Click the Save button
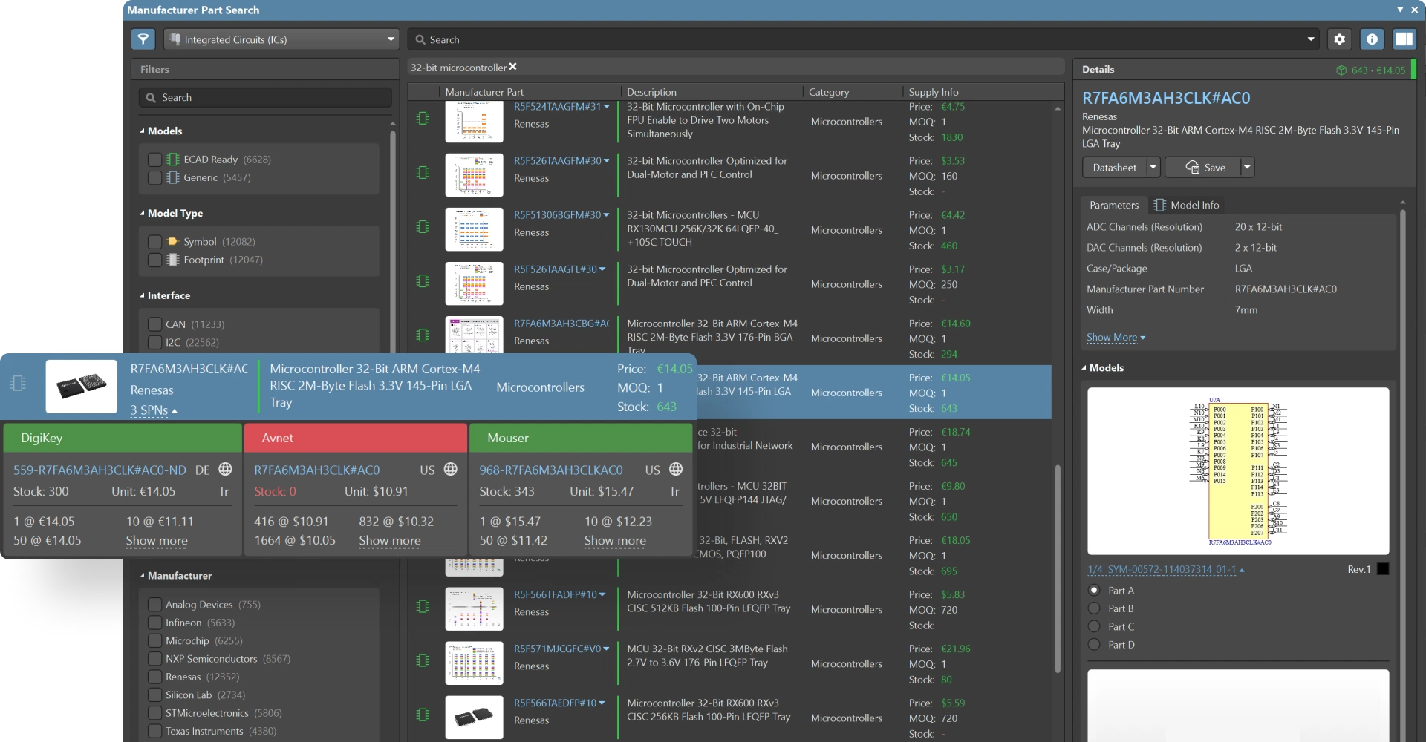Image resolution: width=1426 pixels, height=742 pixels. (1203, 168)
